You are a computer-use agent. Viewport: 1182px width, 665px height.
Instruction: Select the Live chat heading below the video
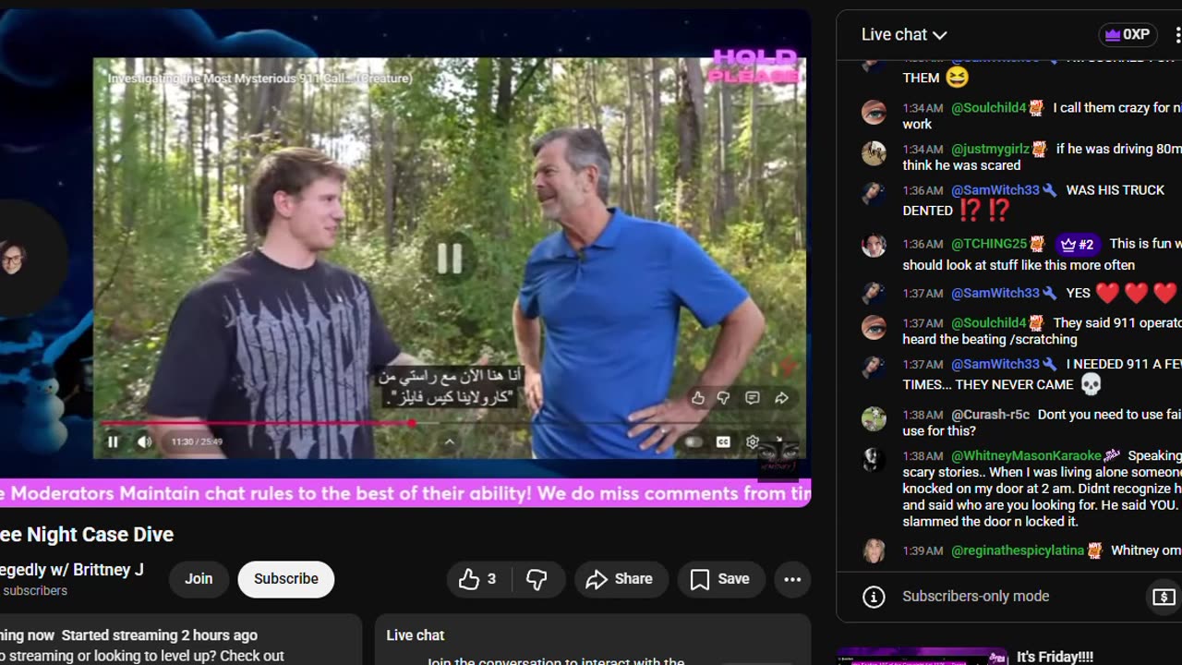point(416,635)
